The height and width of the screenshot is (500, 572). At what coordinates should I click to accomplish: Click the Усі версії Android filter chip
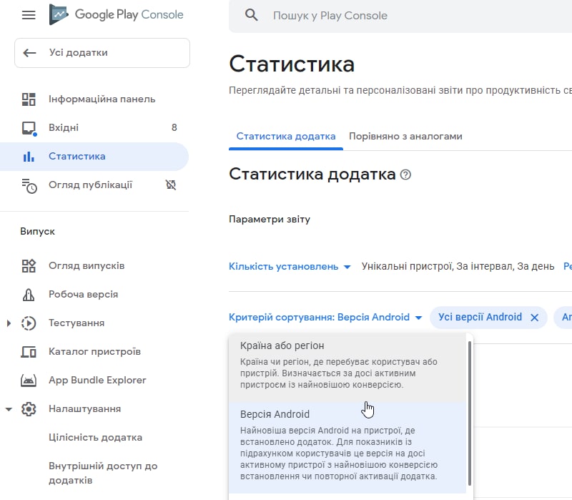click(x=480, y=317)
